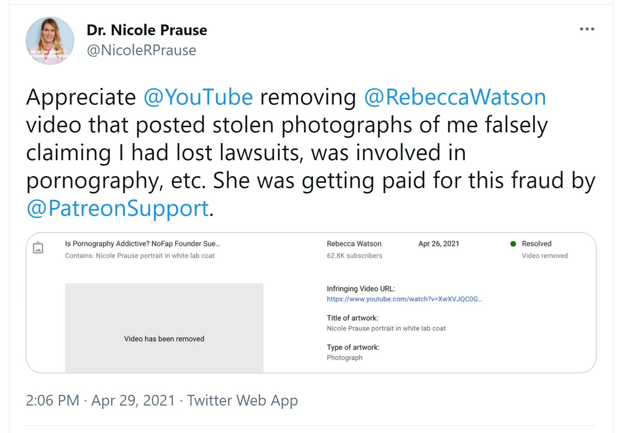Click the infringing YouTube video URL
The image size is (620, 433).
pos(404,299)
